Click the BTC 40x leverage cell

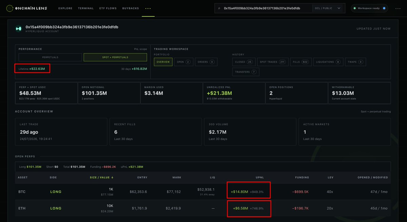330,192
